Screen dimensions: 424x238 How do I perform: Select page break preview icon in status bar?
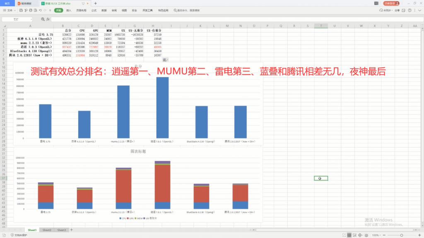(354, 235)
